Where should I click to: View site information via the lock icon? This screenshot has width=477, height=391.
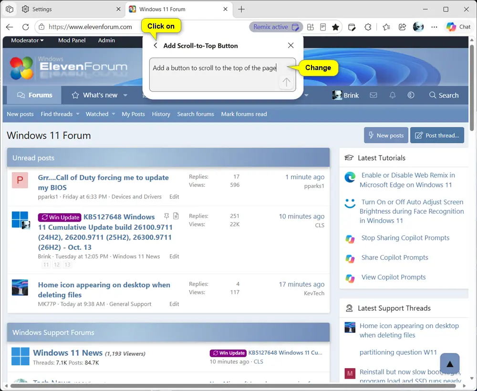(x=41, y=27)
